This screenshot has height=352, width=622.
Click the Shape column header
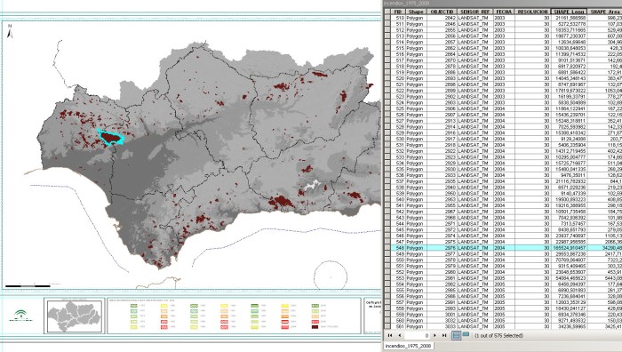click(416, 12)
